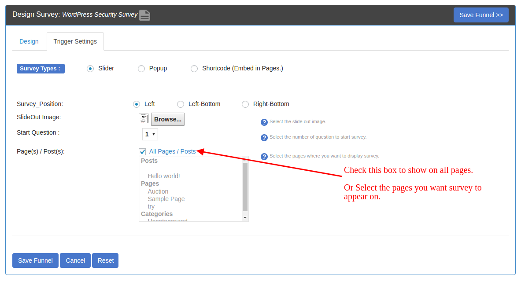Screen dimensions: 521x286
Task: Click help icon for start question
Action: point(264,138)
